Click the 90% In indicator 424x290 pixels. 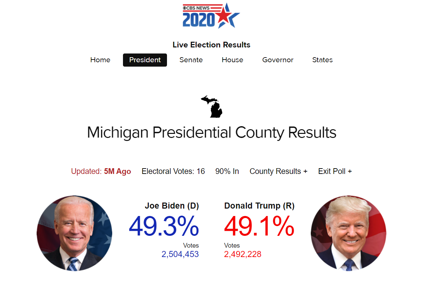click(227, 171)
